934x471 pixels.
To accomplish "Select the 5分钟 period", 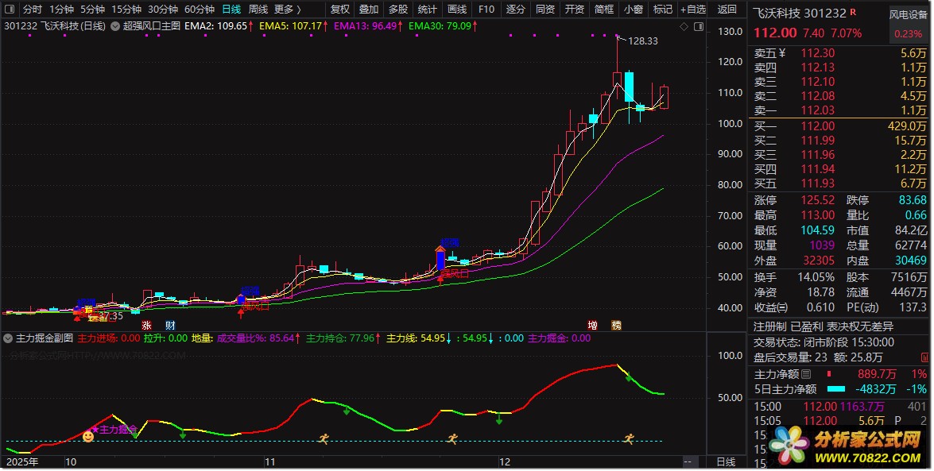I will (92, 9).
